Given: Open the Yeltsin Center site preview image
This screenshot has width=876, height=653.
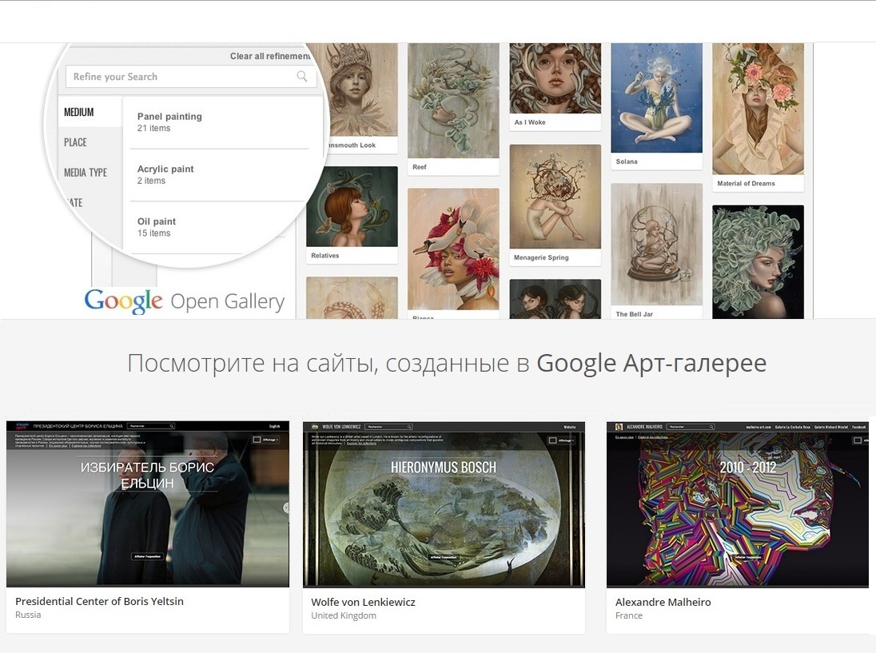Looking at the screenshot, I should [x=148, y=504].
